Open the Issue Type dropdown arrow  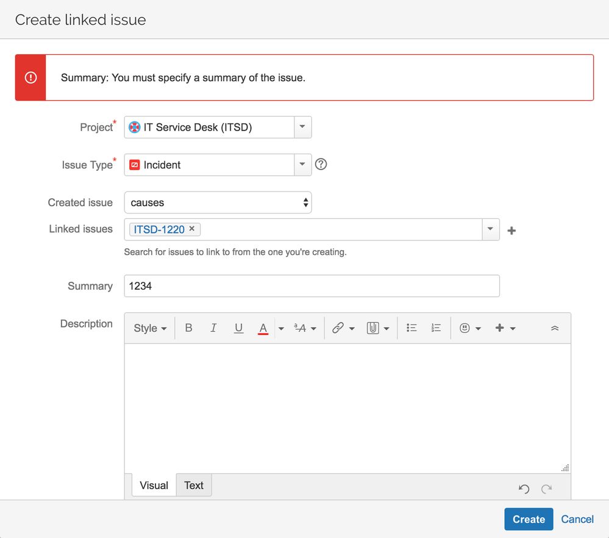coord(302,165)
